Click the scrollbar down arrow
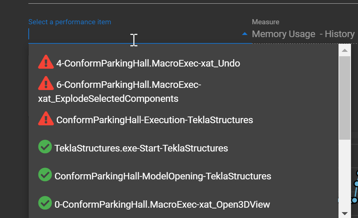 tap(345, 212)
